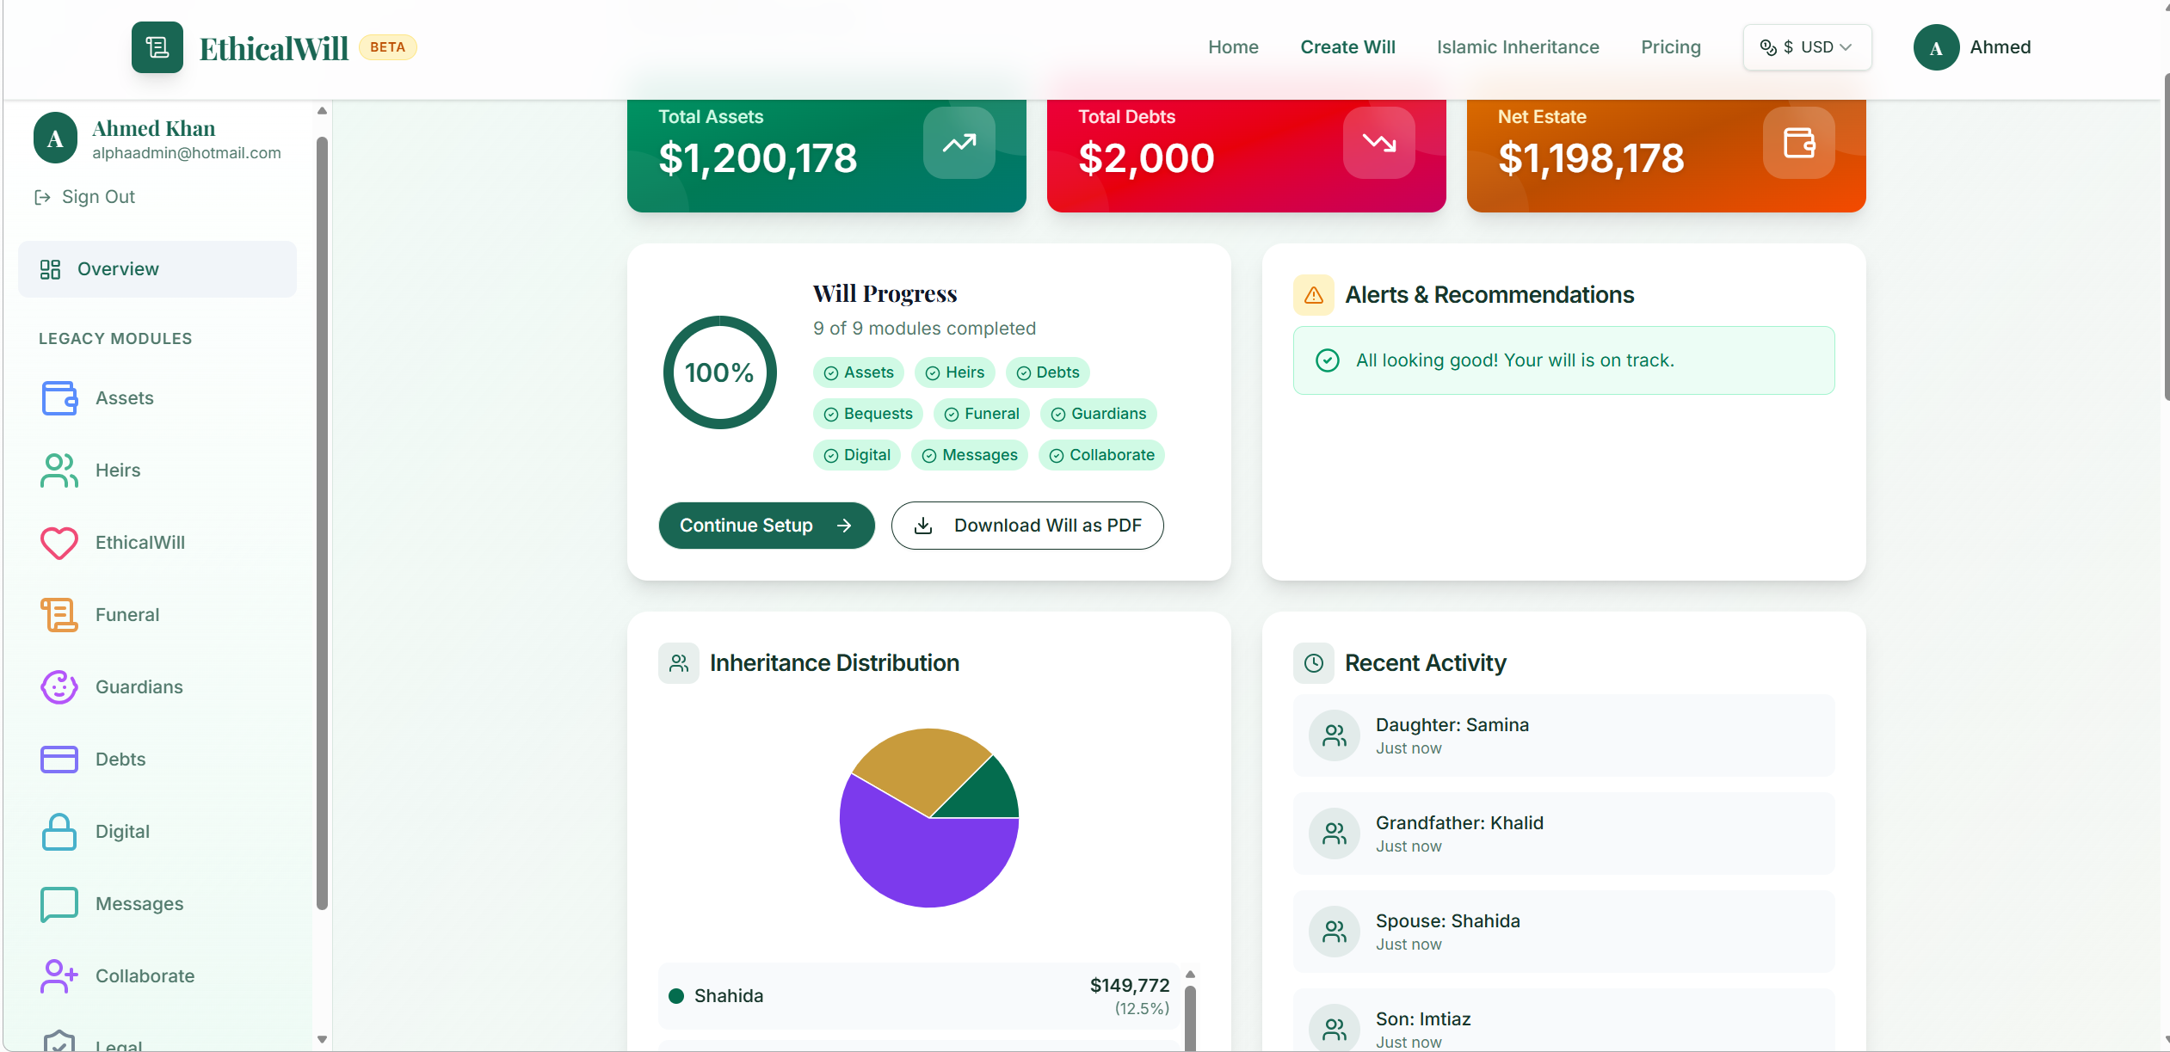Click the Collaborate completed chip
2170x1052 pixels.
coord(1101,455)
